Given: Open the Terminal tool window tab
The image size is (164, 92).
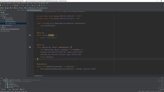Looking at the screenshot, I should (x=3, y=89).
